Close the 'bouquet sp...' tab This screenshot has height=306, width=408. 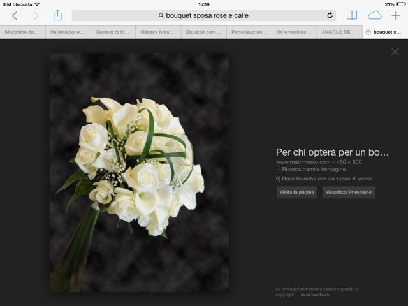368,32
